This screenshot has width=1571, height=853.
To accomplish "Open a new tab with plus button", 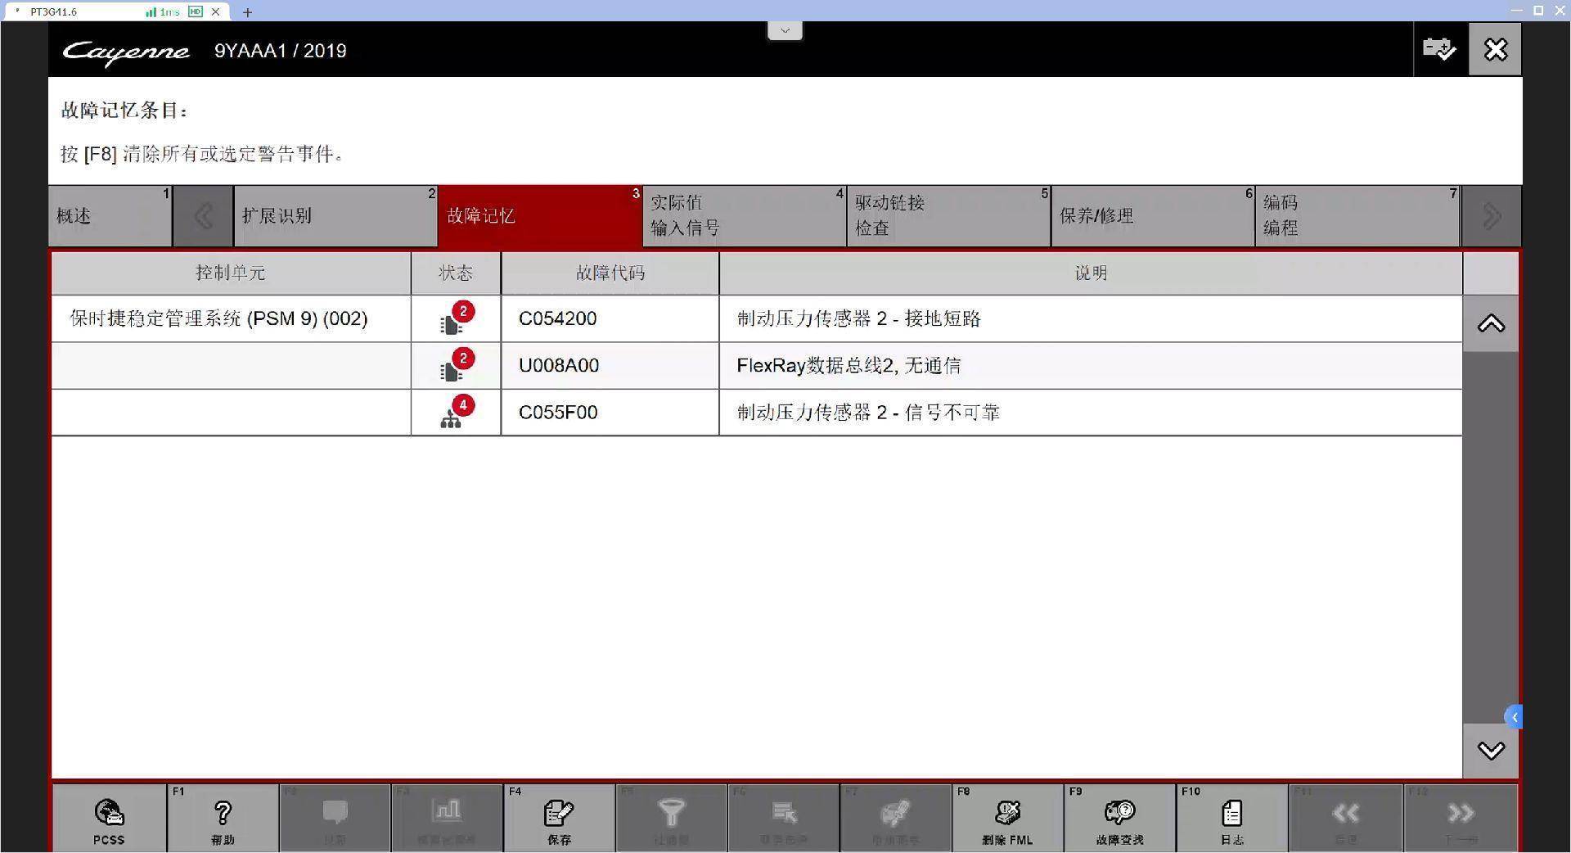I will coord(247,12).
